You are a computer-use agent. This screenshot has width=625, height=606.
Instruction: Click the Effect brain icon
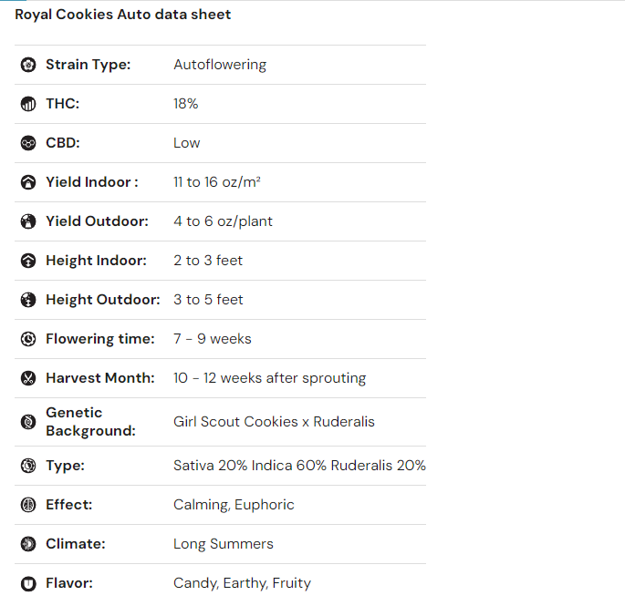click(x=28, y=505)
